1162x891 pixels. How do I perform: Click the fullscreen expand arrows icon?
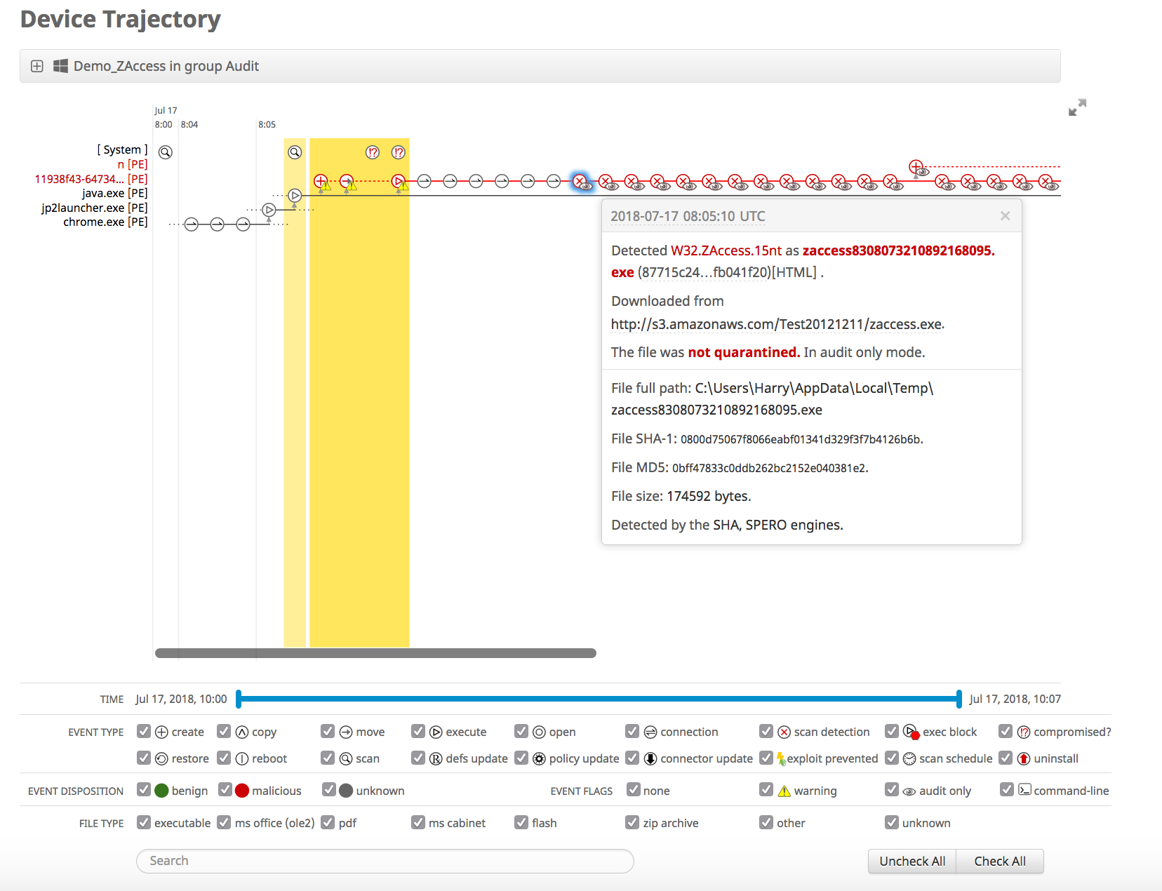pyautogui.click(x=1077, y=107)
